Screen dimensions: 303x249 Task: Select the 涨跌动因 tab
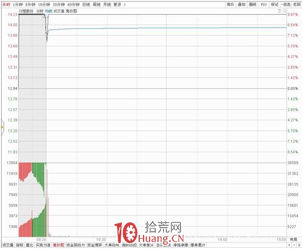click(129, 245)
